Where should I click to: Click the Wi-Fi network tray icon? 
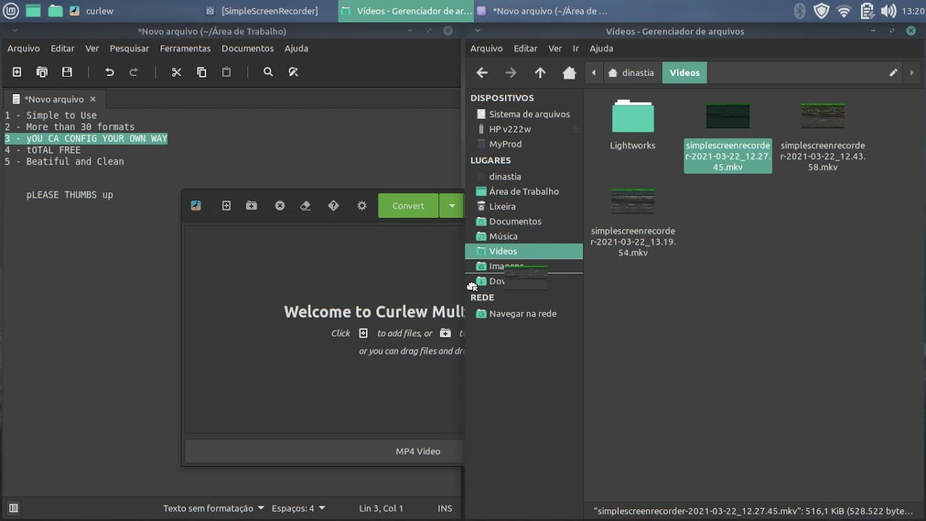tap(844, 11)
